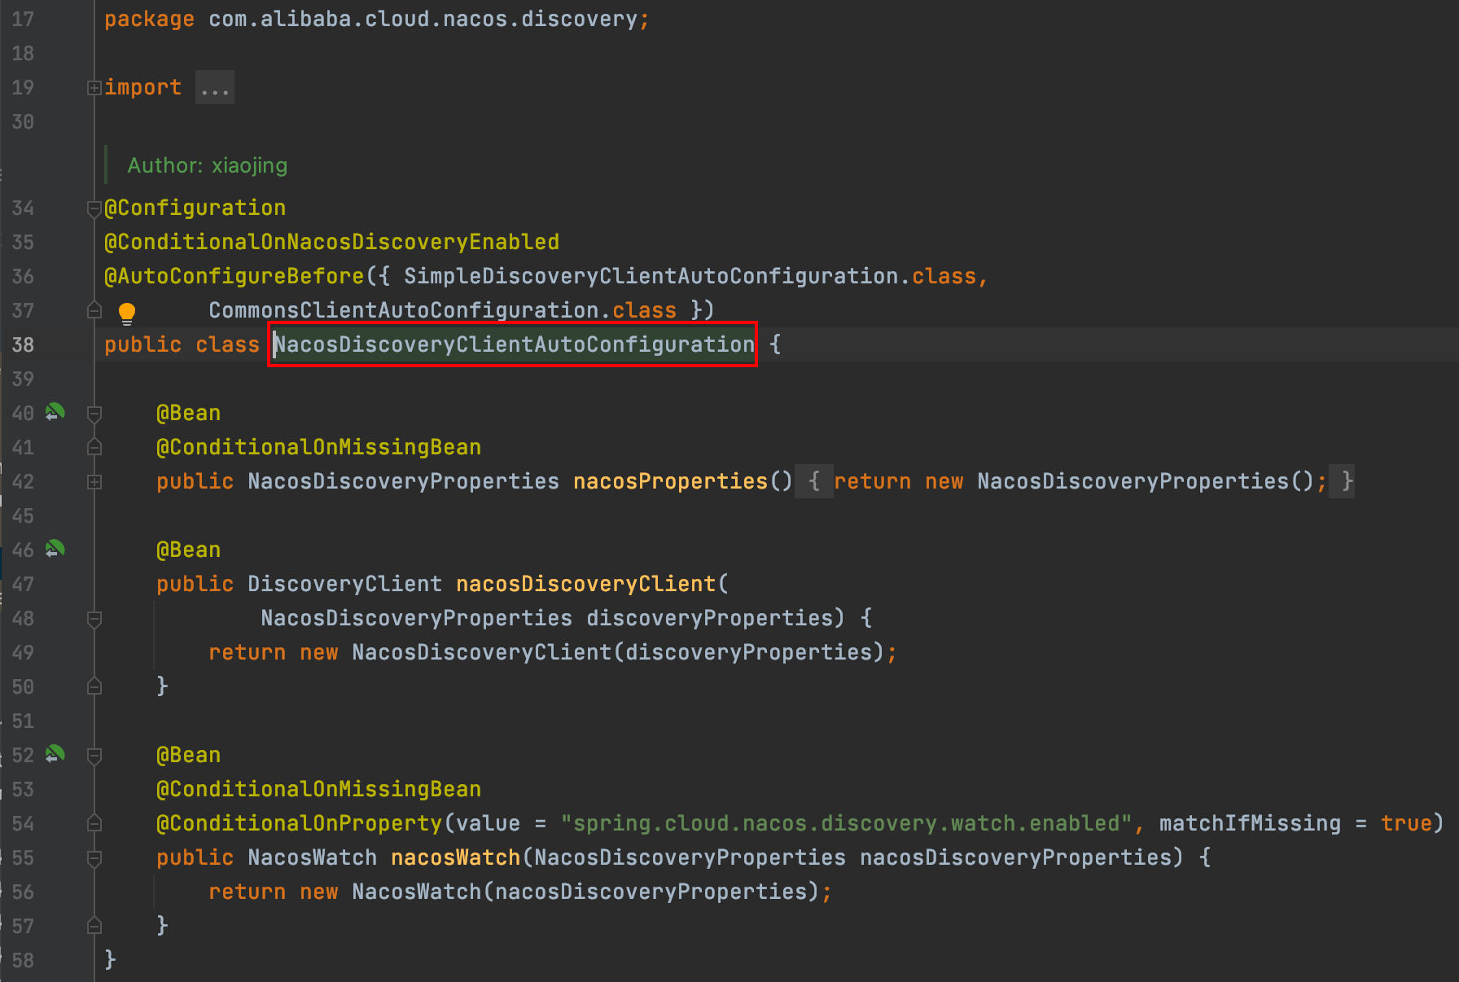
Task: Click the @Configuration annotation
Action: 195,208
